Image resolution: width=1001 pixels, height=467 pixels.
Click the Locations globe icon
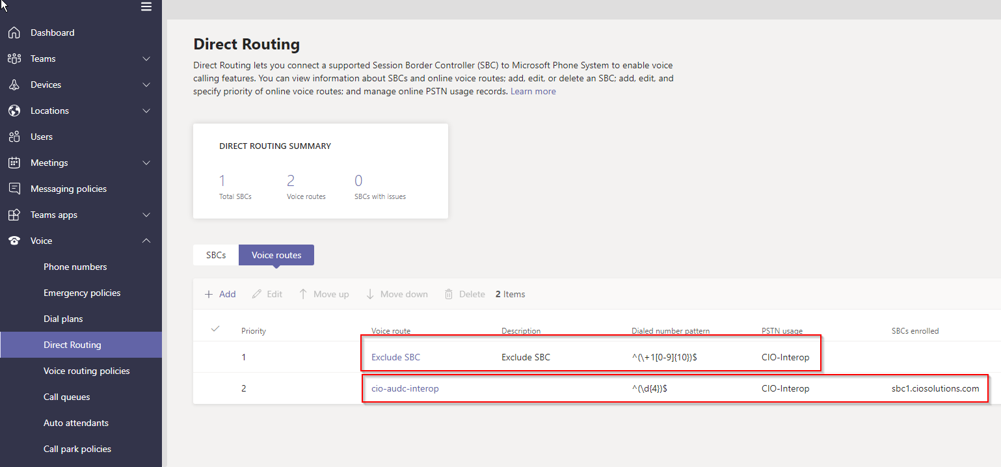[x=14, y=111]
